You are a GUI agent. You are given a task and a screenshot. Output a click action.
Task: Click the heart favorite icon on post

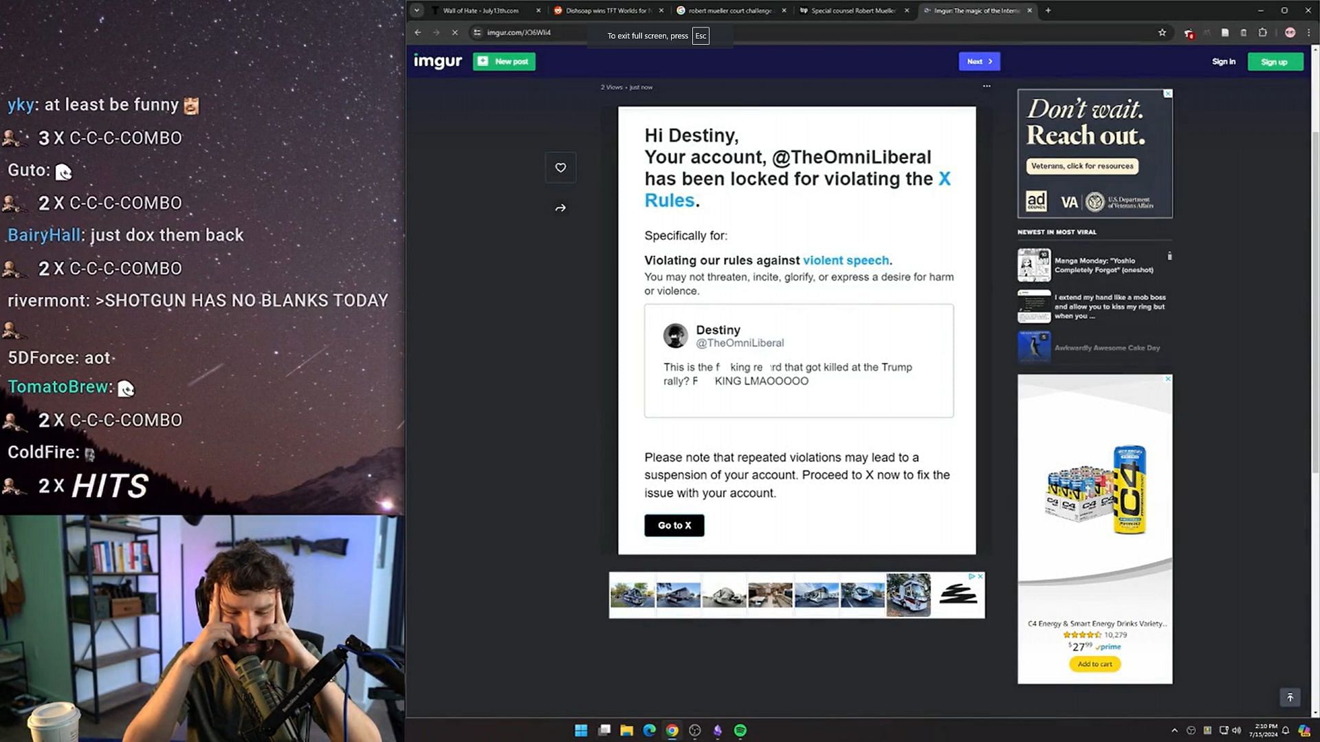coord(560,168)
